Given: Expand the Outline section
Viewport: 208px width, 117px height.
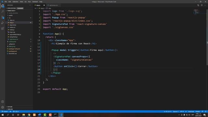Looking at the screenshot, I should [x=10, y=107].
